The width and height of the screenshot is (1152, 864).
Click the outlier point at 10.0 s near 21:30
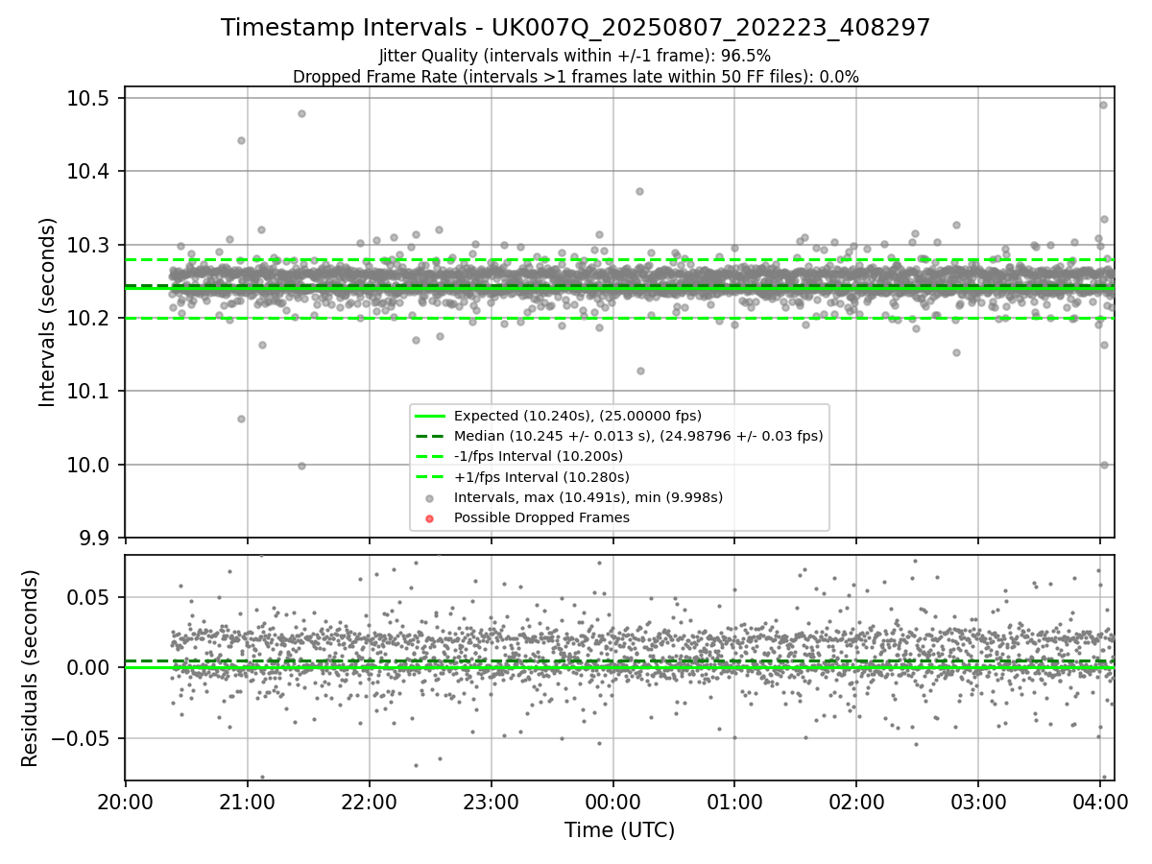(301, 466)
